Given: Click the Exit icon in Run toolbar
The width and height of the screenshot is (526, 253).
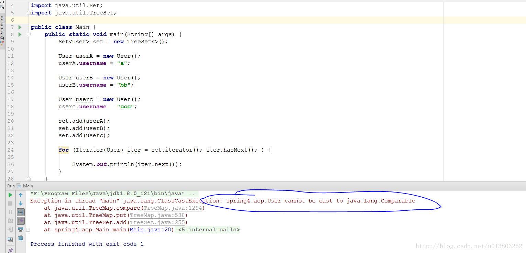Looking at the screenshot, I should pos(10,229).
